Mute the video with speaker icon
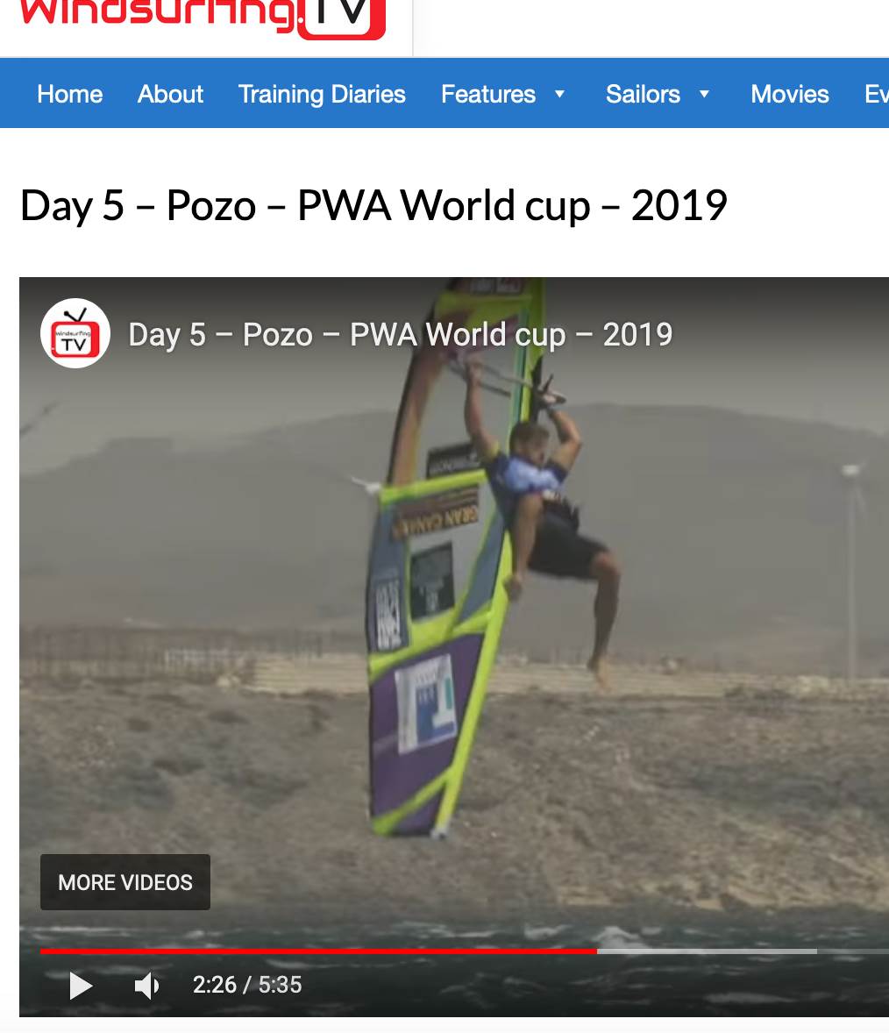The image size is (889, 1033). point(146,986)
